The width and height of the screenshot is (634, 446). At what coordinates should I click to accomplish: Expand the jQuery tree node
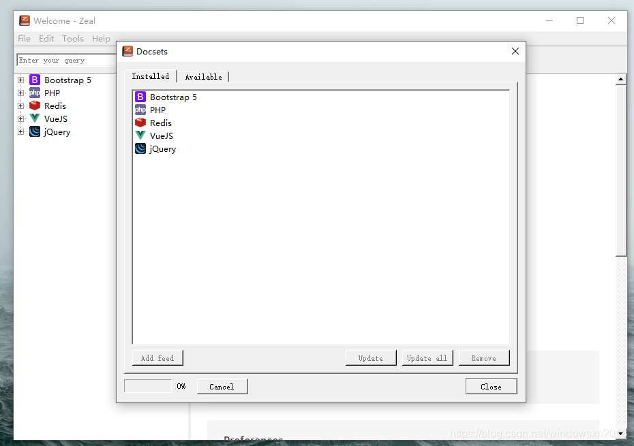(x=20, y=131)
